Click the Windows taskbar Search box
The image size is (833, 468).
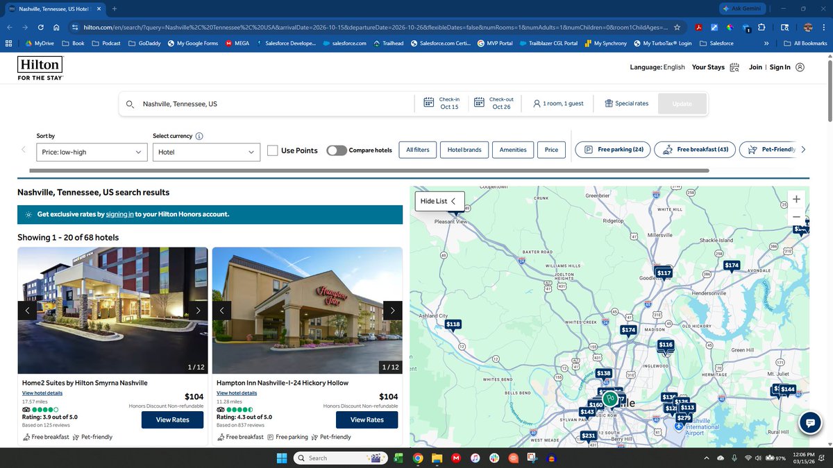(x=339, y=458)
